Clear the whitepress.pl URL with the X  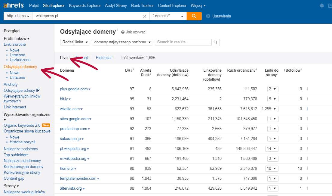pyautogui.click(x=145, y=16)
